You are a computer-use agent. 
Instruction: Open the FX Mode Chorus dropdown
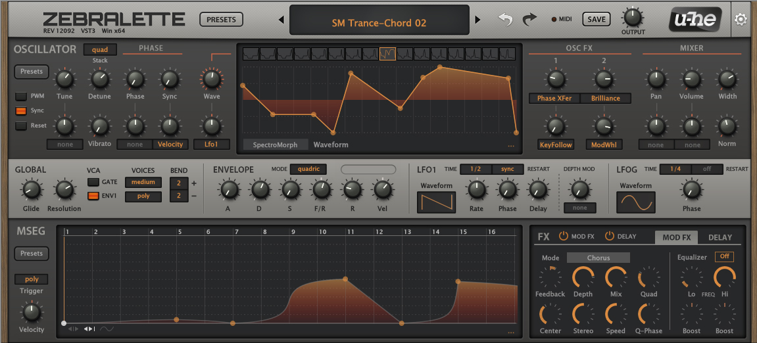[598, 258]
